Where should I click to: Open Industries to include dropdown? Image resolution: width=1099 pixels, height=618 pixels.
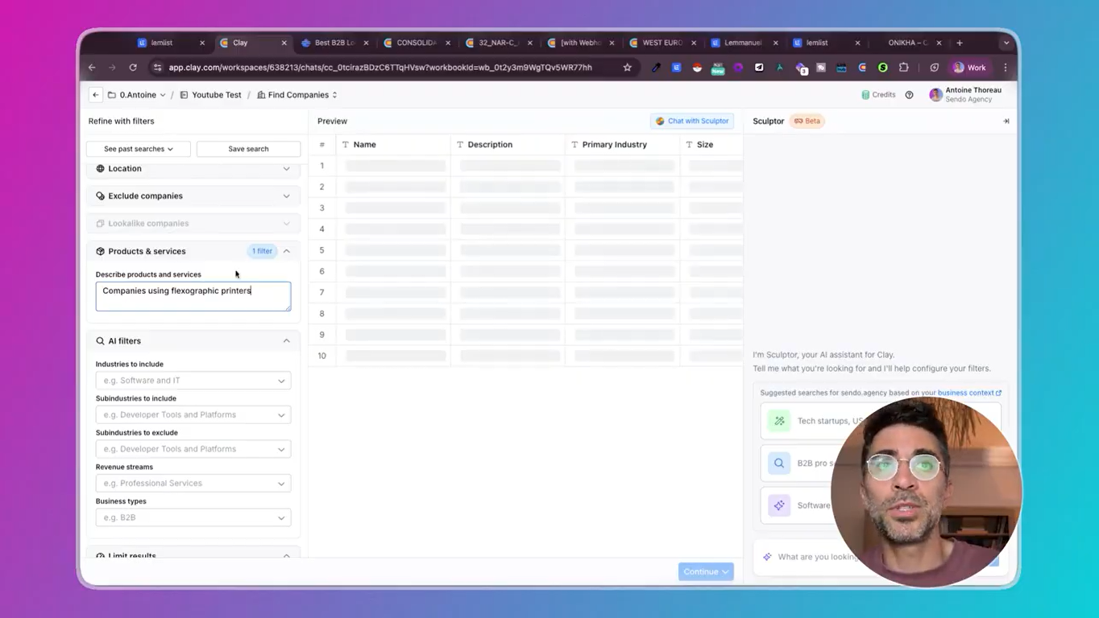coord(193,381)
